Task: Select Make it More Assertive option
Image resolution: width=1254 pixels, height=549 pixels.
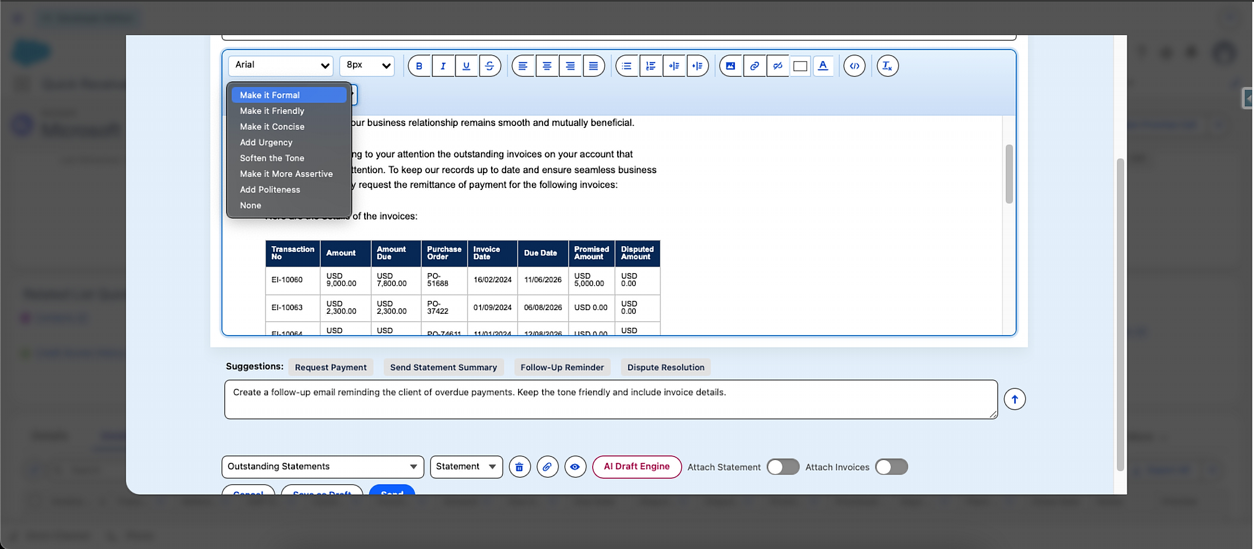Action: pos(289,174)
